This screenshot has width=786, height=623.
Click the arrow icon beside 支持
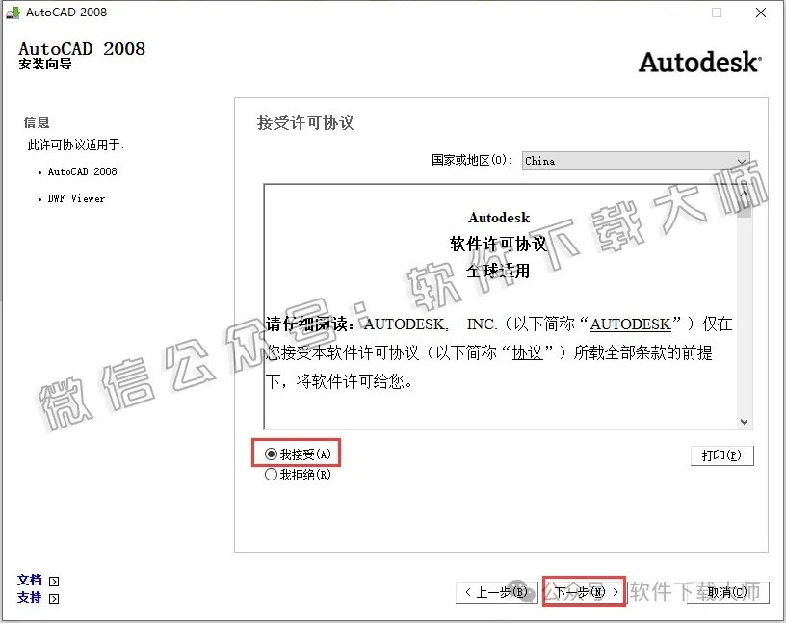coord(53,598)
